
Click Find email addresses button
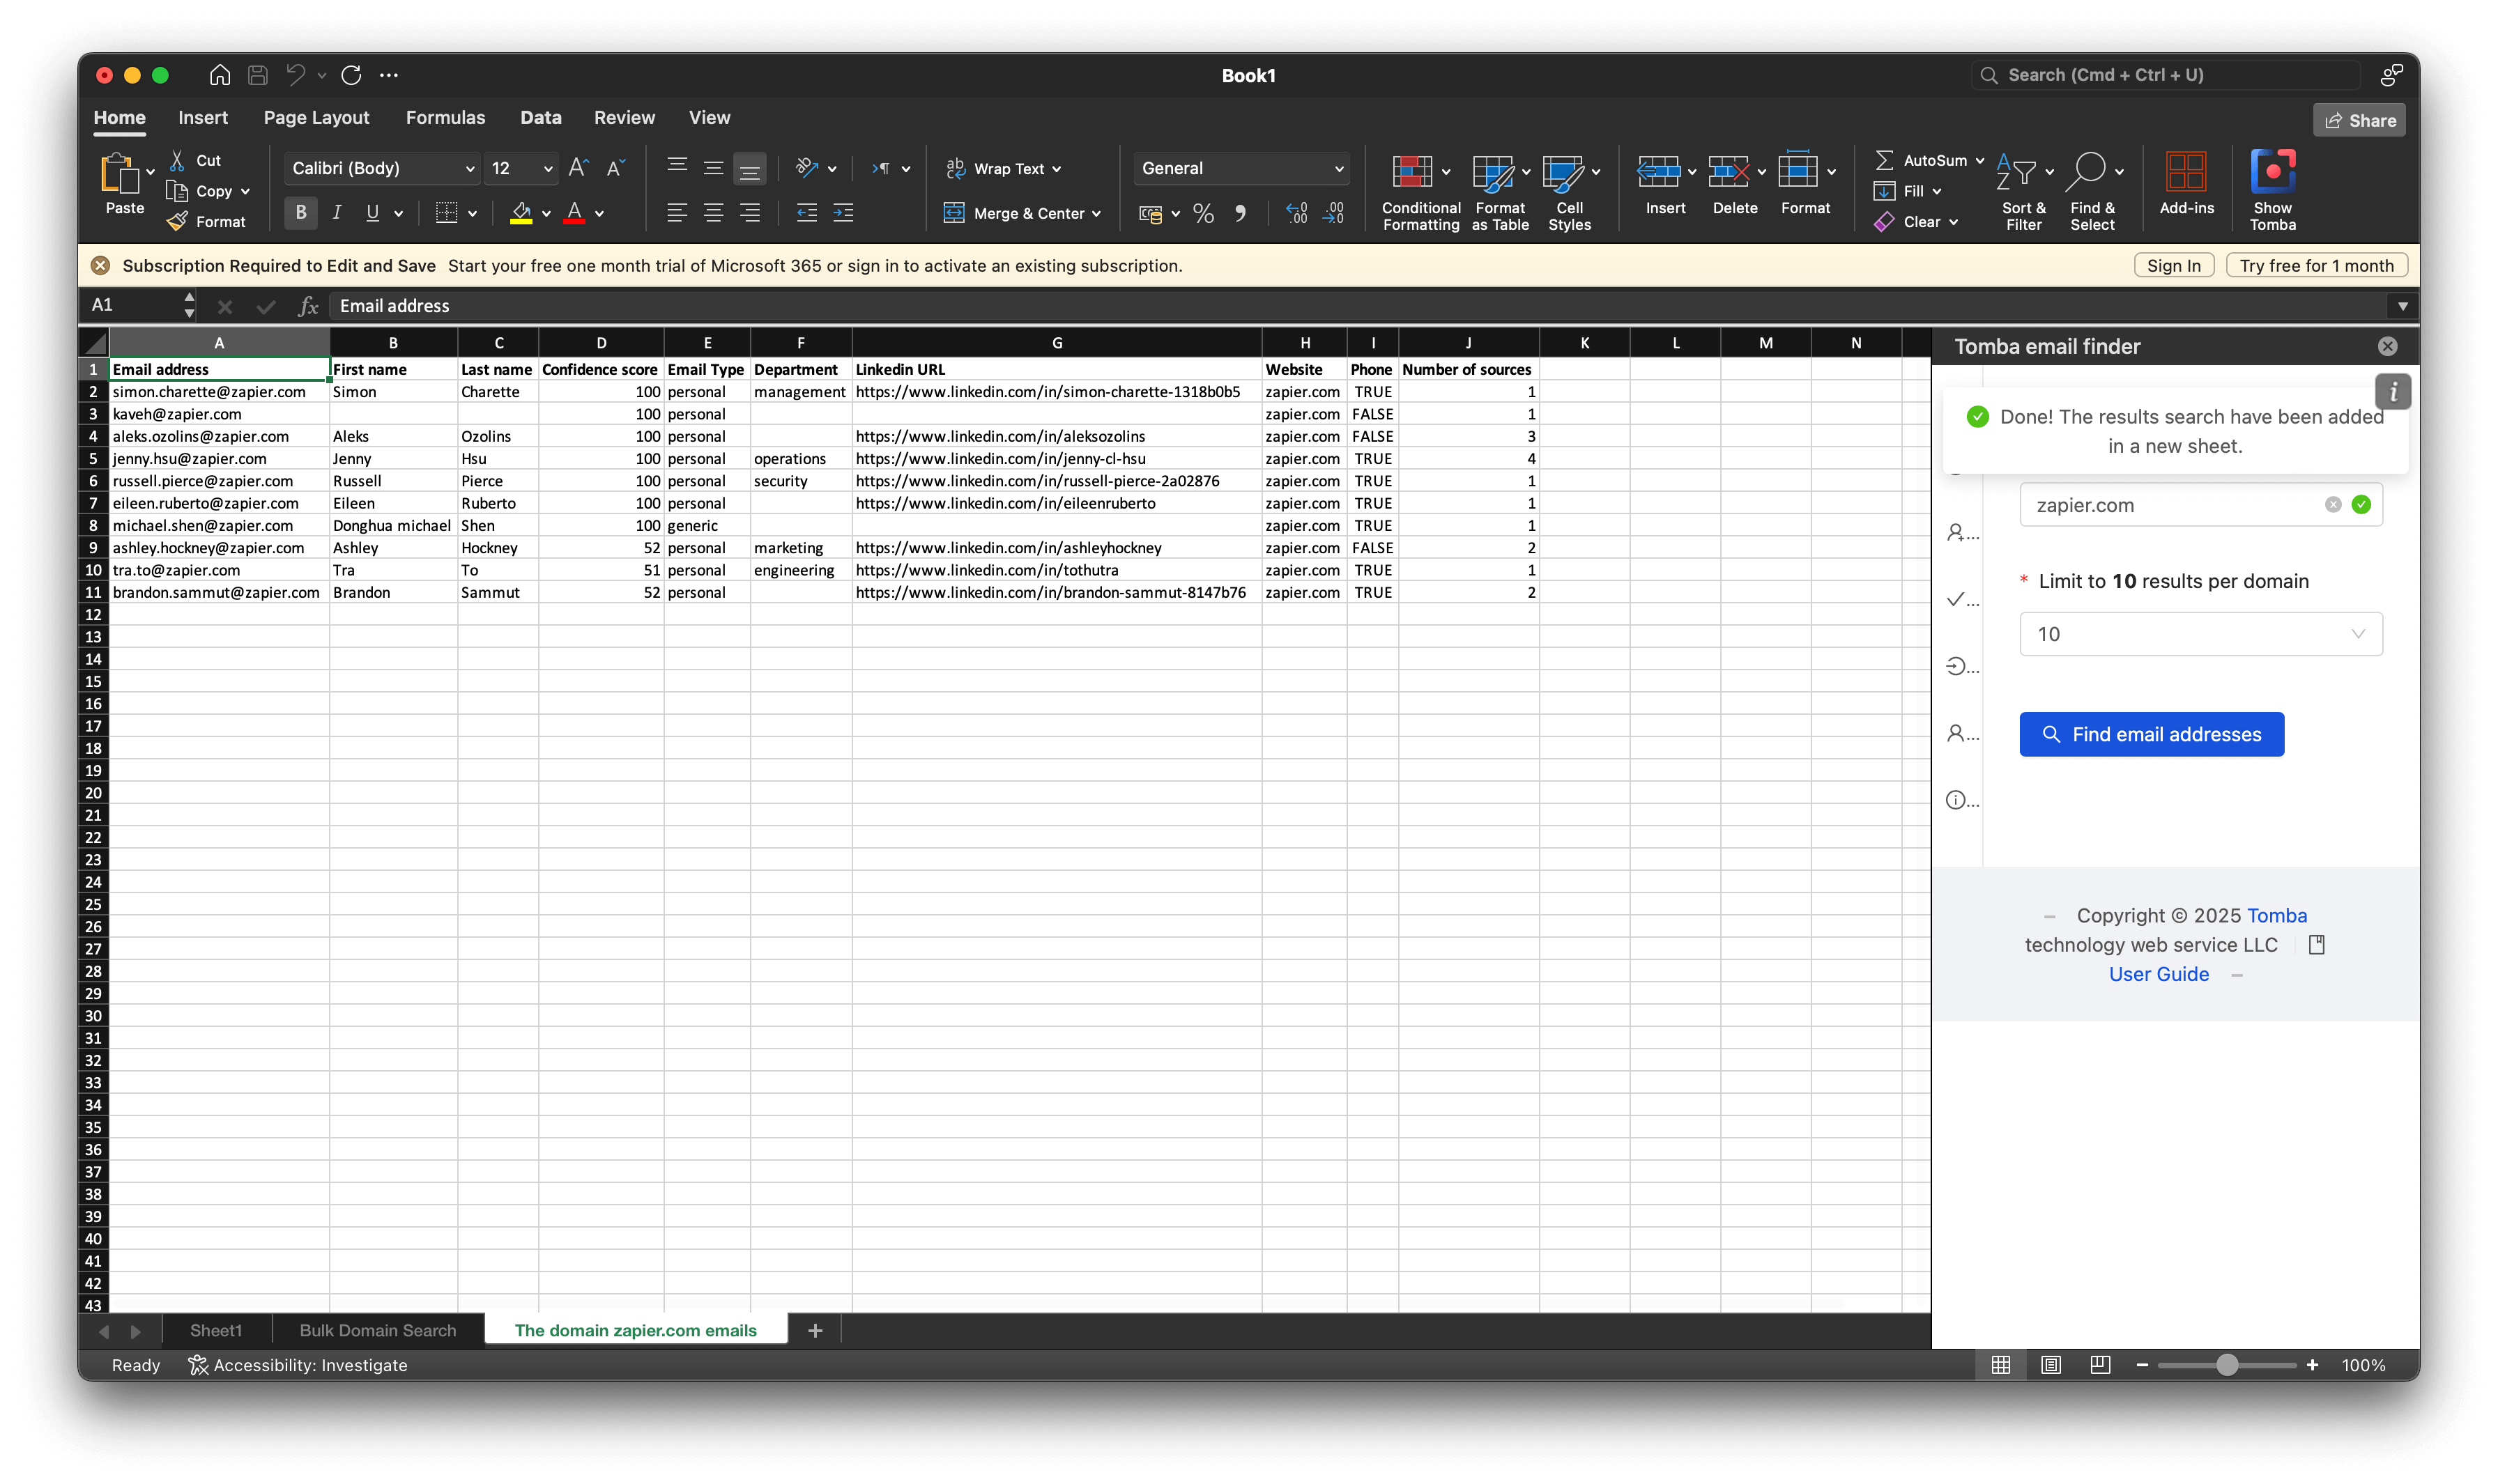click(2151, 734)
